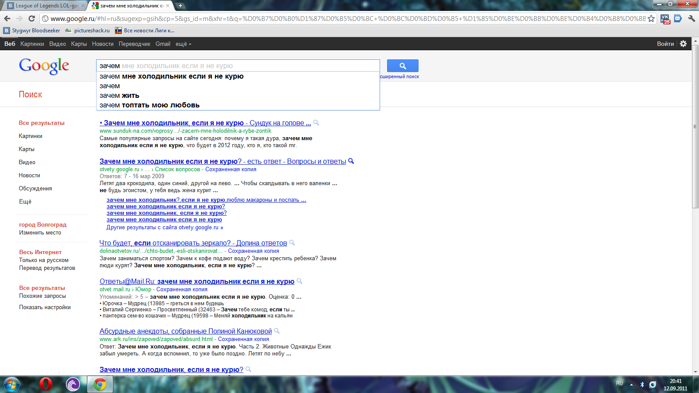The width and height of the screenshot is (699, 393).
Task: Select suggestion зачем топтать мою любовь
Action: 238,105
